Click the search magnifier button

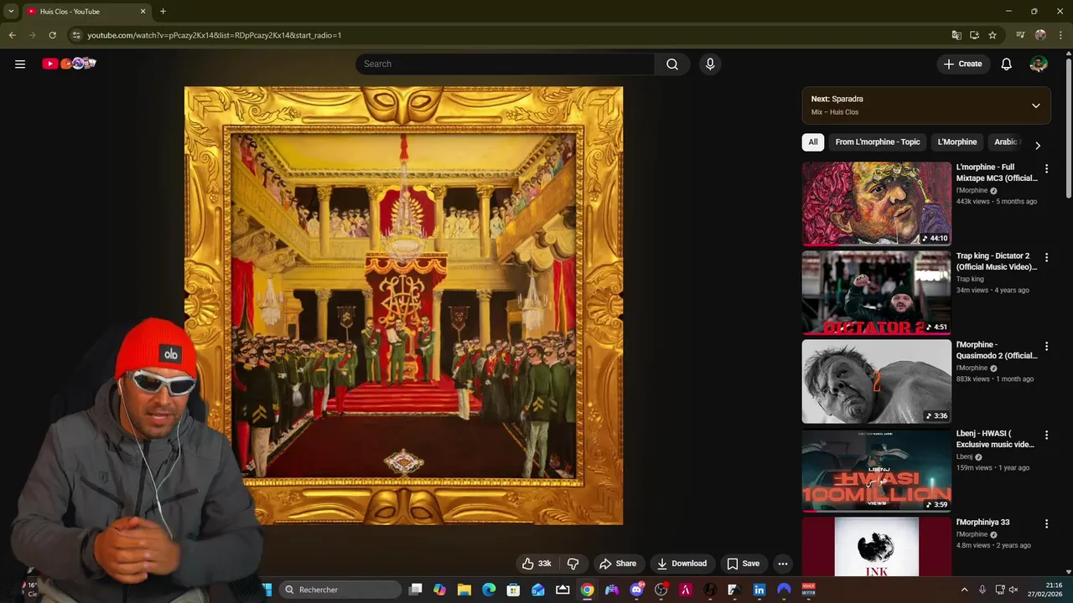click(672, 64)
